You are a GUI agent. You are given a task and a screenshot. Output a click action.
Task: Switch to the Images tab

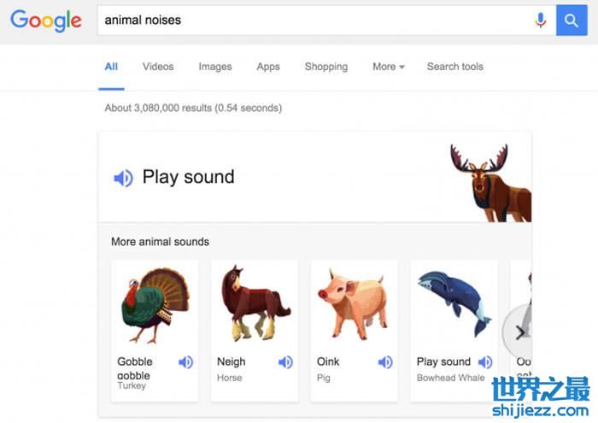click(215, 67)
